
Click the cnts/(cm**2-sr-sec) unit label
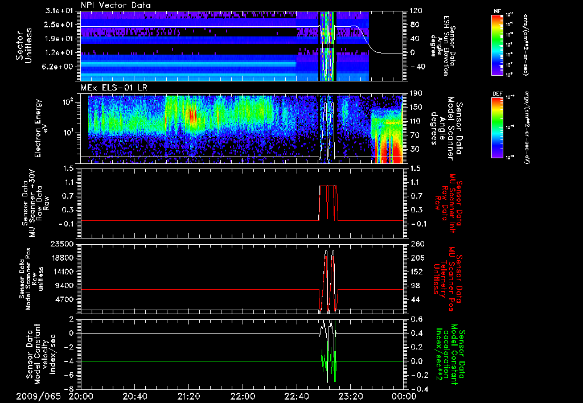pyautogui.click(x=525, y=44)
